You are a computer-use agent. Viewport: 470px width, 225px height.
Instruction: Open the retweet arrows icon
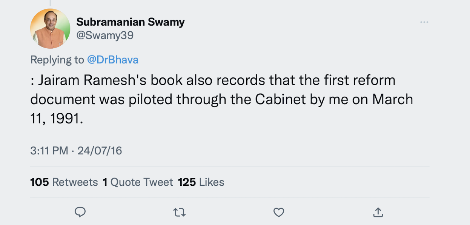(179, 213)
